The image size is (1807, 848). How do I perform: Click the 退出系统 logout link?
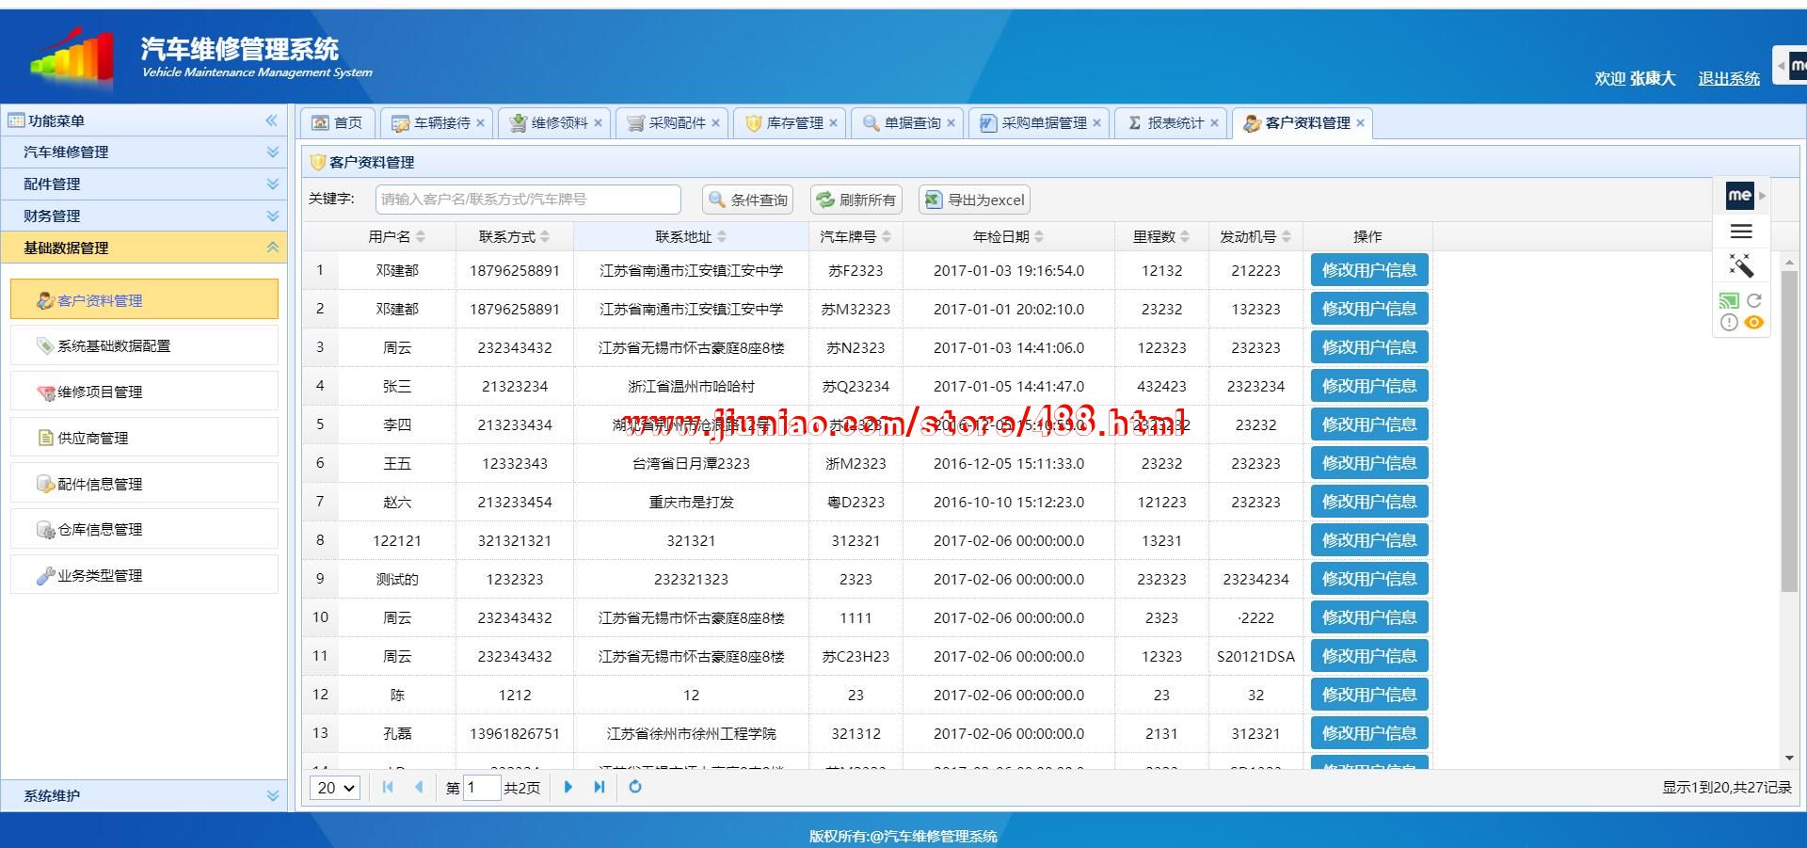pos(1728,78)
